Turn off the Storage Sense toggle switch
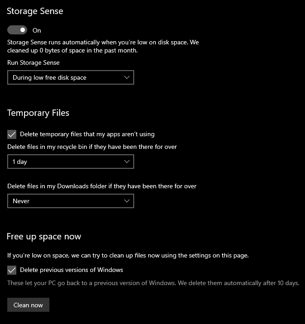Viewport: 305px width, 324px height. (18, 30)
